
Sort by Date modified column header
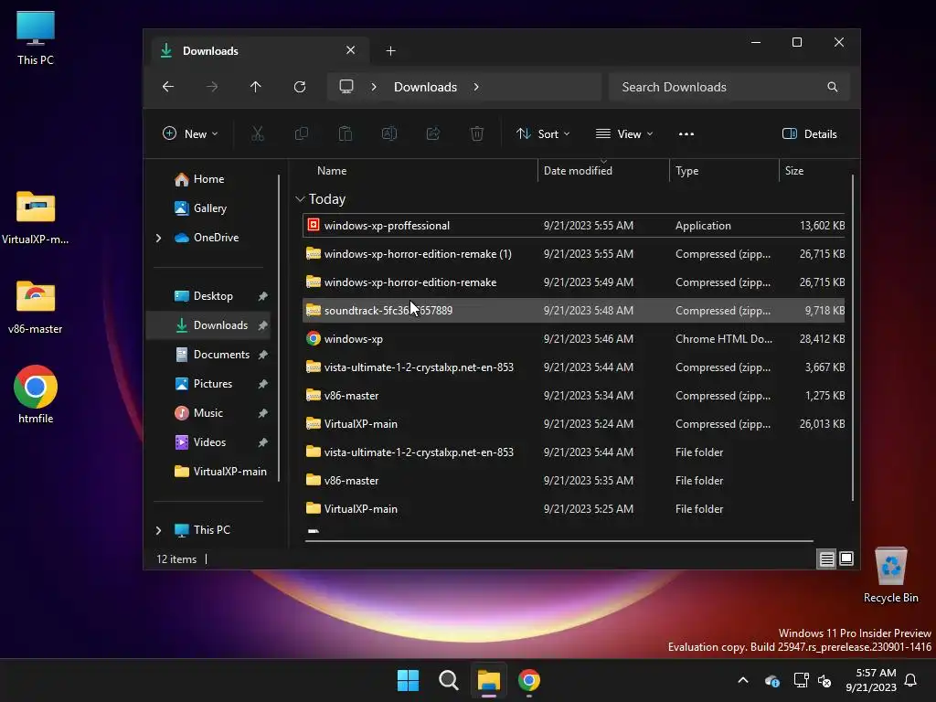point(603,171)
